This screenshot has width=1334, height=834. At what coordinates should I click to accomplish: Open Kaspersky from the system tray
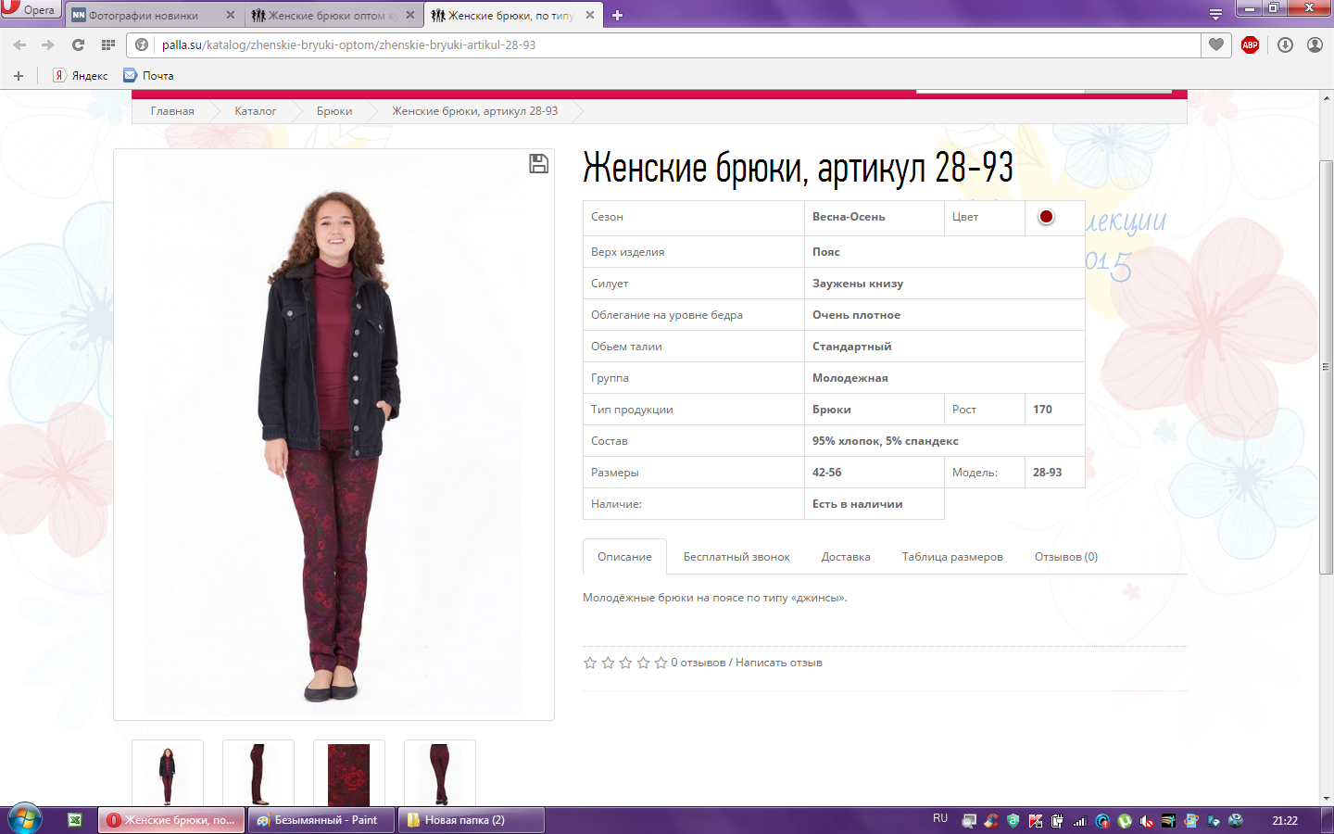click(x=1036, y=820)
